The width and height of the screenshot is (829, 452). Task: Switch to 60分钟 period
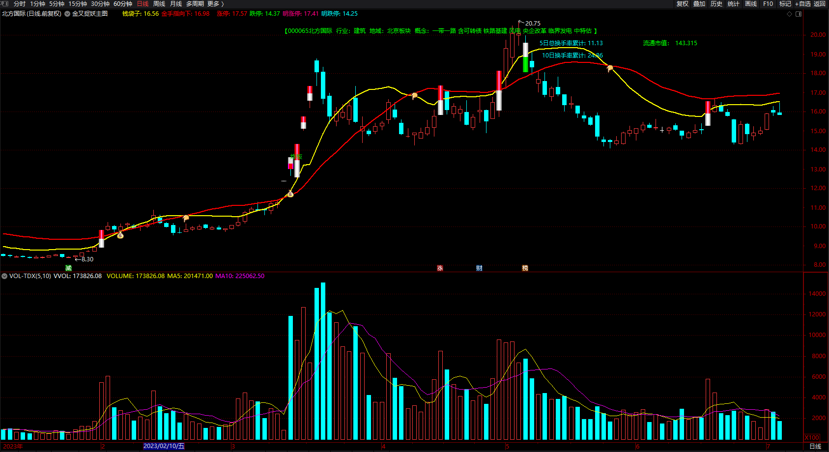coord(123,4)
